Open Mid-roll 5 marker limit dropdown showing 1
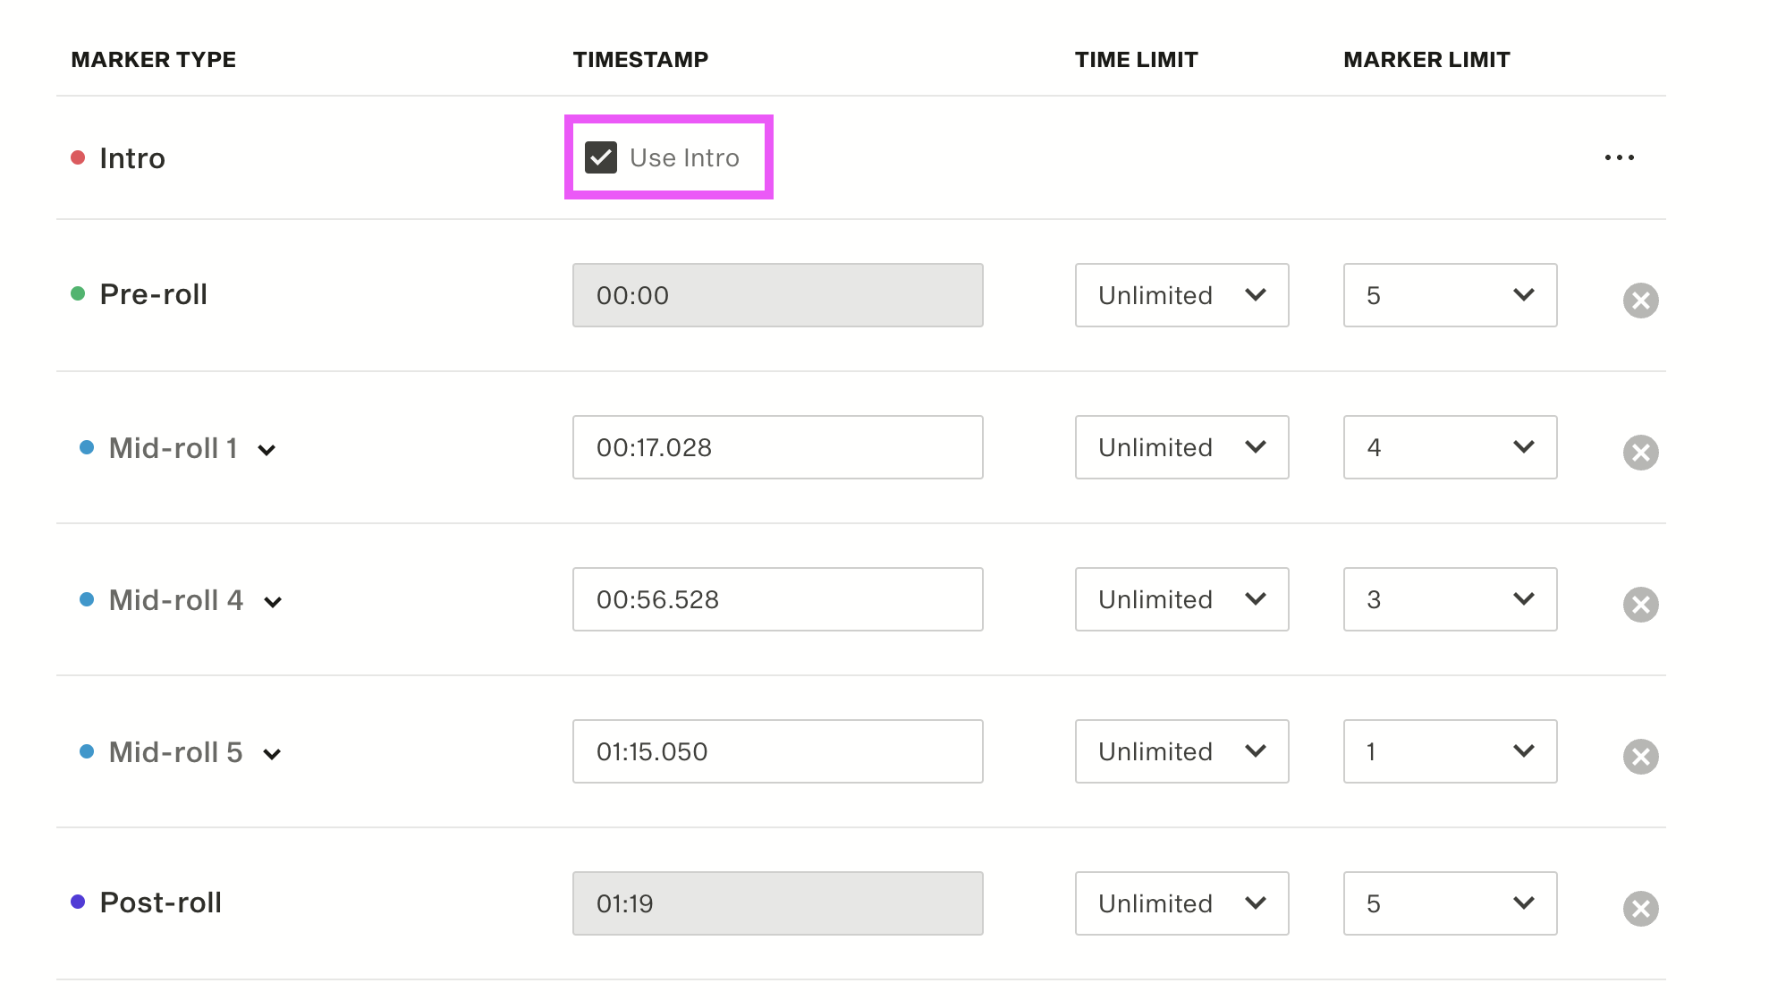The image size is (1769, 1000). pyautogui.click(x=1450, y=751)
